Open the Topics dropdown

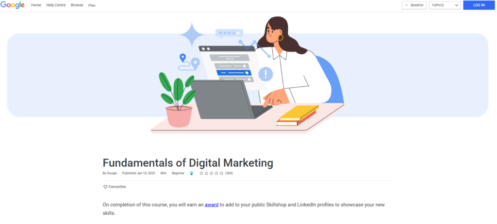click(x=445, y=5)
